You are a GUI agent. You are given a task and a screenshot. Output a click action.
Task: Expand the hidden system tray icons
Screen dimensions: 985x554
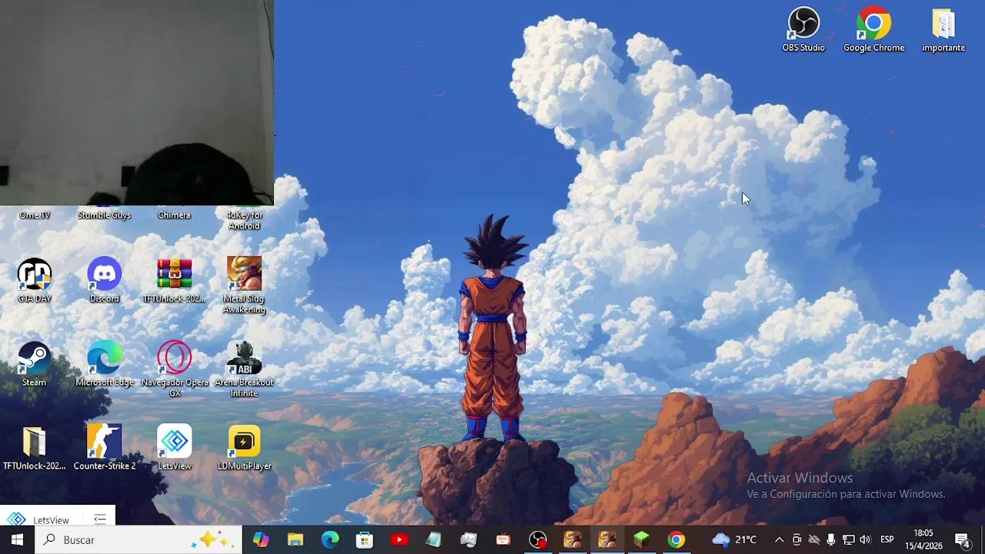(779, 540)
